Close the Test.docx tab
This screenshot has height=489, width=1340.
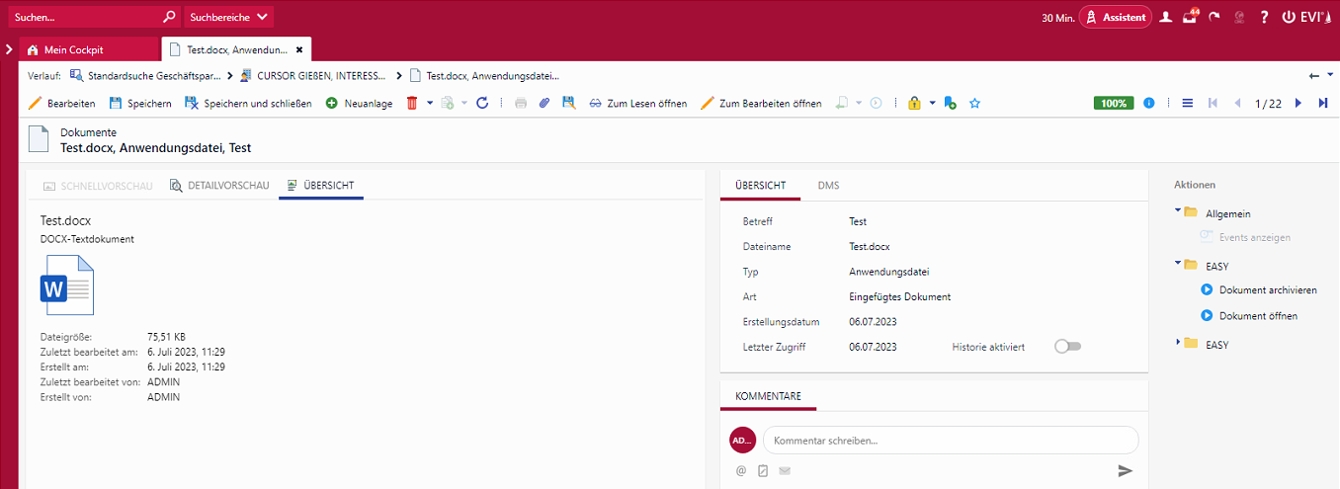point(299,49)
